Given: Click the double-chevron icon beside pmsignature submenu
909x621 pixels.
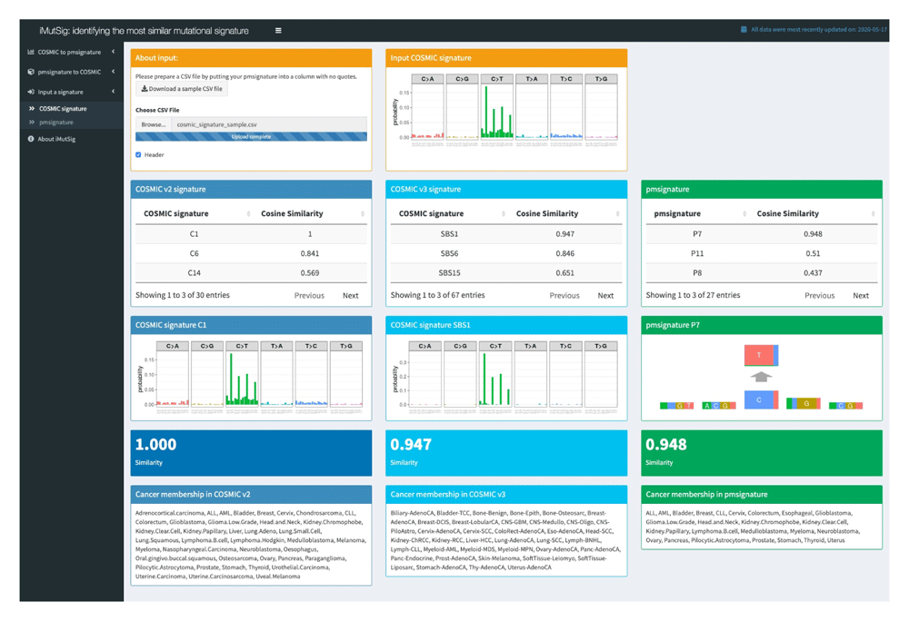Looking at the screenshot, I should tap(32, 122).
